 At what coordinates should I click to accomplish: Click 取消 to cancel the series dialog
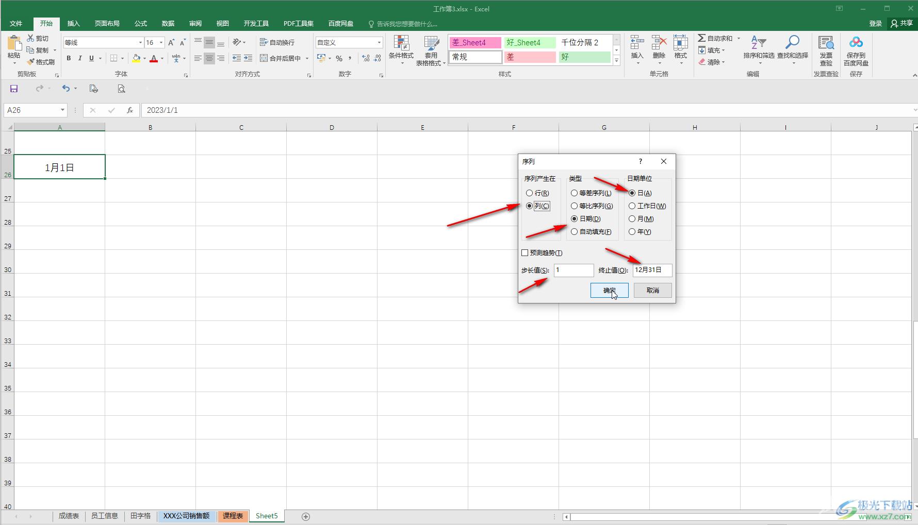tap(653, 290)
